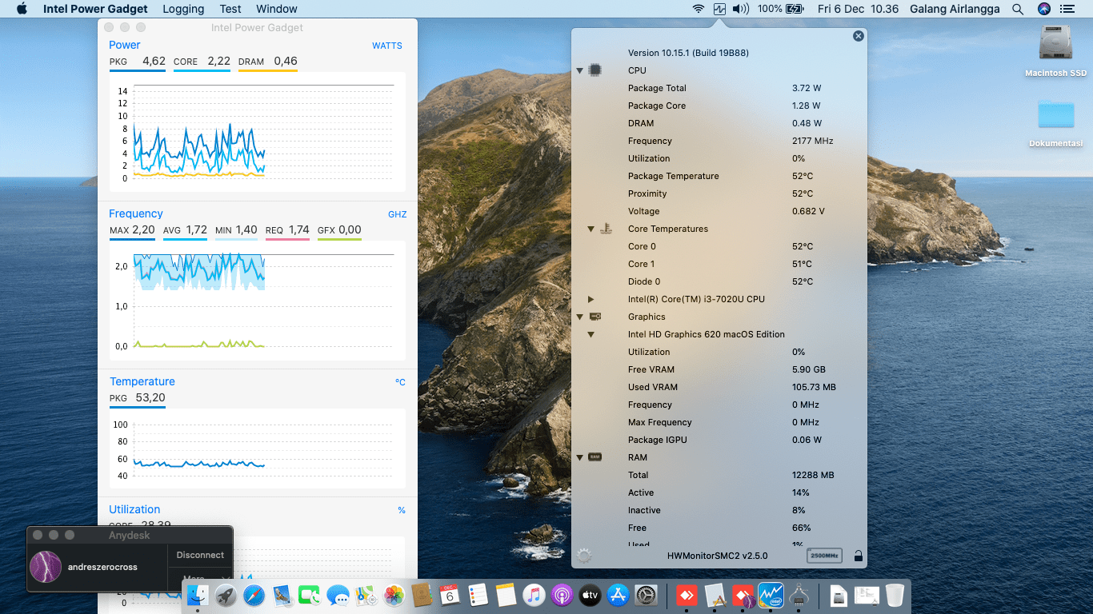
Task: Launch Music app from the Dock
Action: pos(534,595)
